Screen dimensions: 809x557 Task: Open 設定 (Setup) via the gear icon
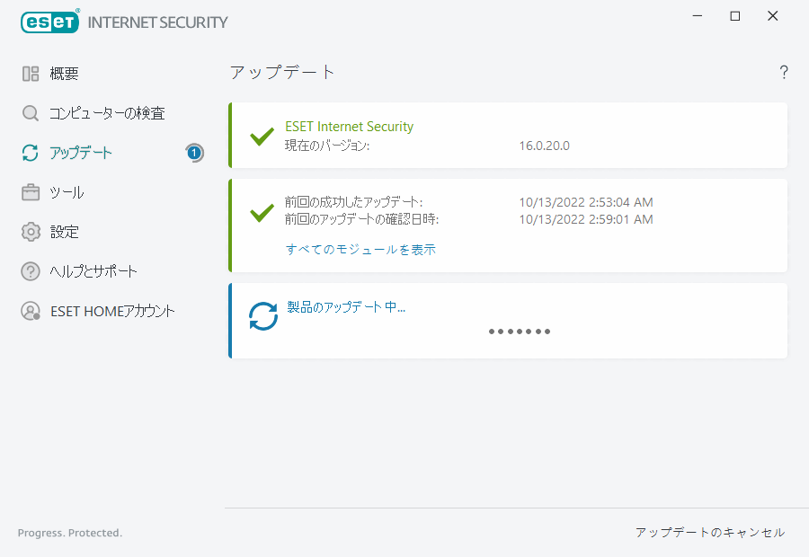coord(30,232)
